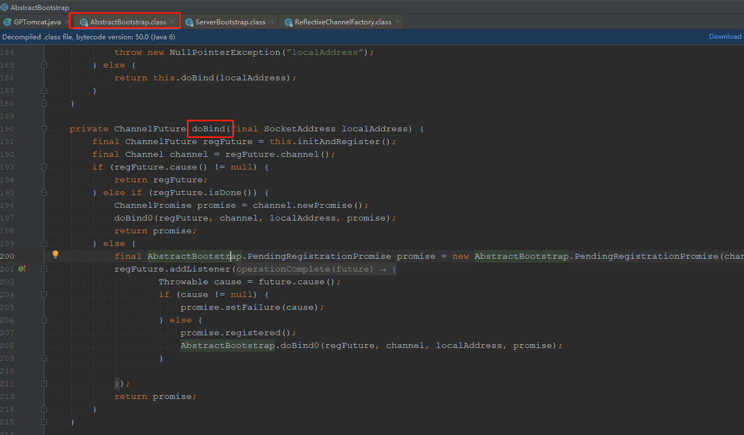Click the fold end marker on line 187
The height and width of the screenshot is (435, 744).
pos(44,91)
